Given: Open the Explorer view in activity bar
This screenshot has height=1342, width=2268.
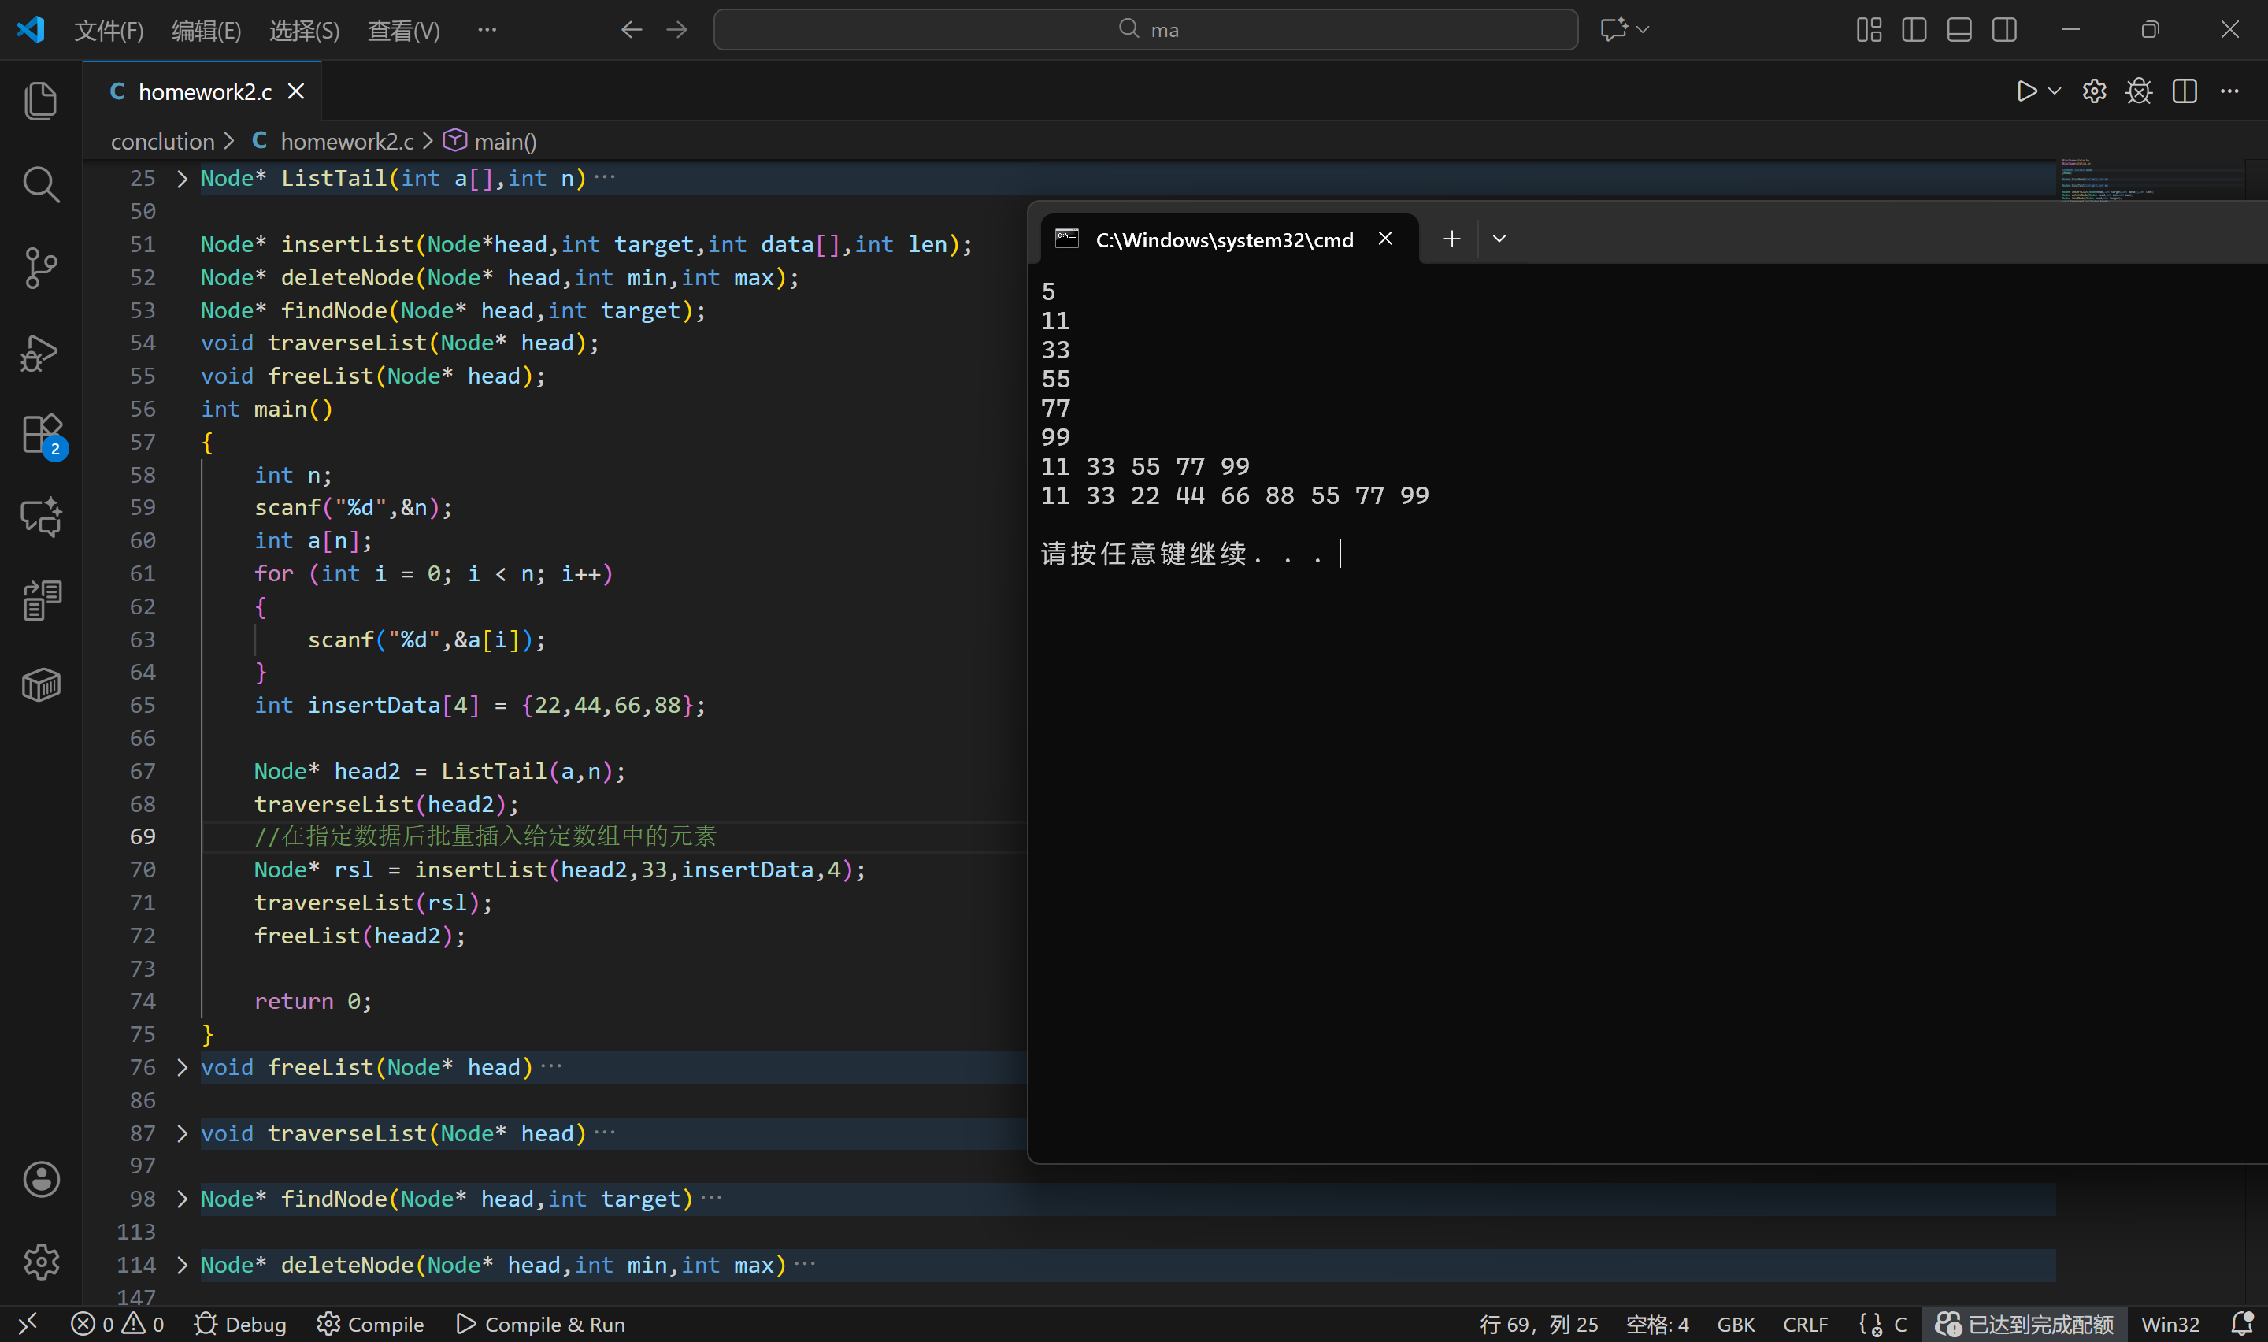Looking at the screenshot, I should tap(41, 100).
